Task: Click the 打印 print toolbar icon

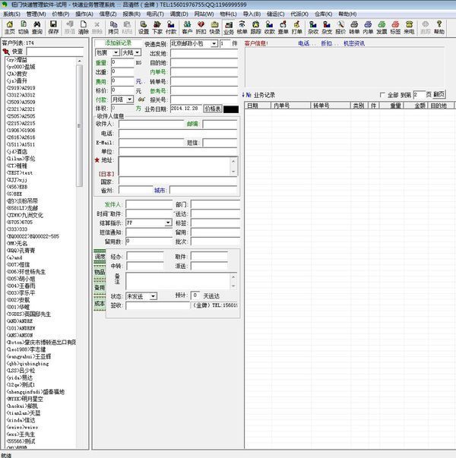Action: pos(296,27)
